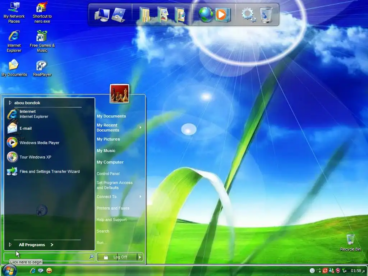Click the triangle beside abou bondok
Viewport: 368px width, 276px height.
(x=10, y=102)
